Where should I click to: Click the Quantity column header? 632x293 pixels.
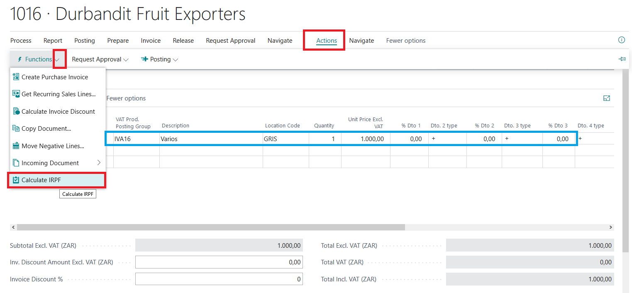(x=324, y=126)
